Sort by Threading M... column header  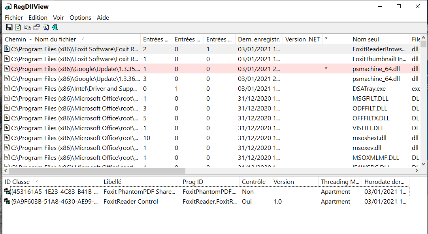pyautogui.click(x=340, y=182)
